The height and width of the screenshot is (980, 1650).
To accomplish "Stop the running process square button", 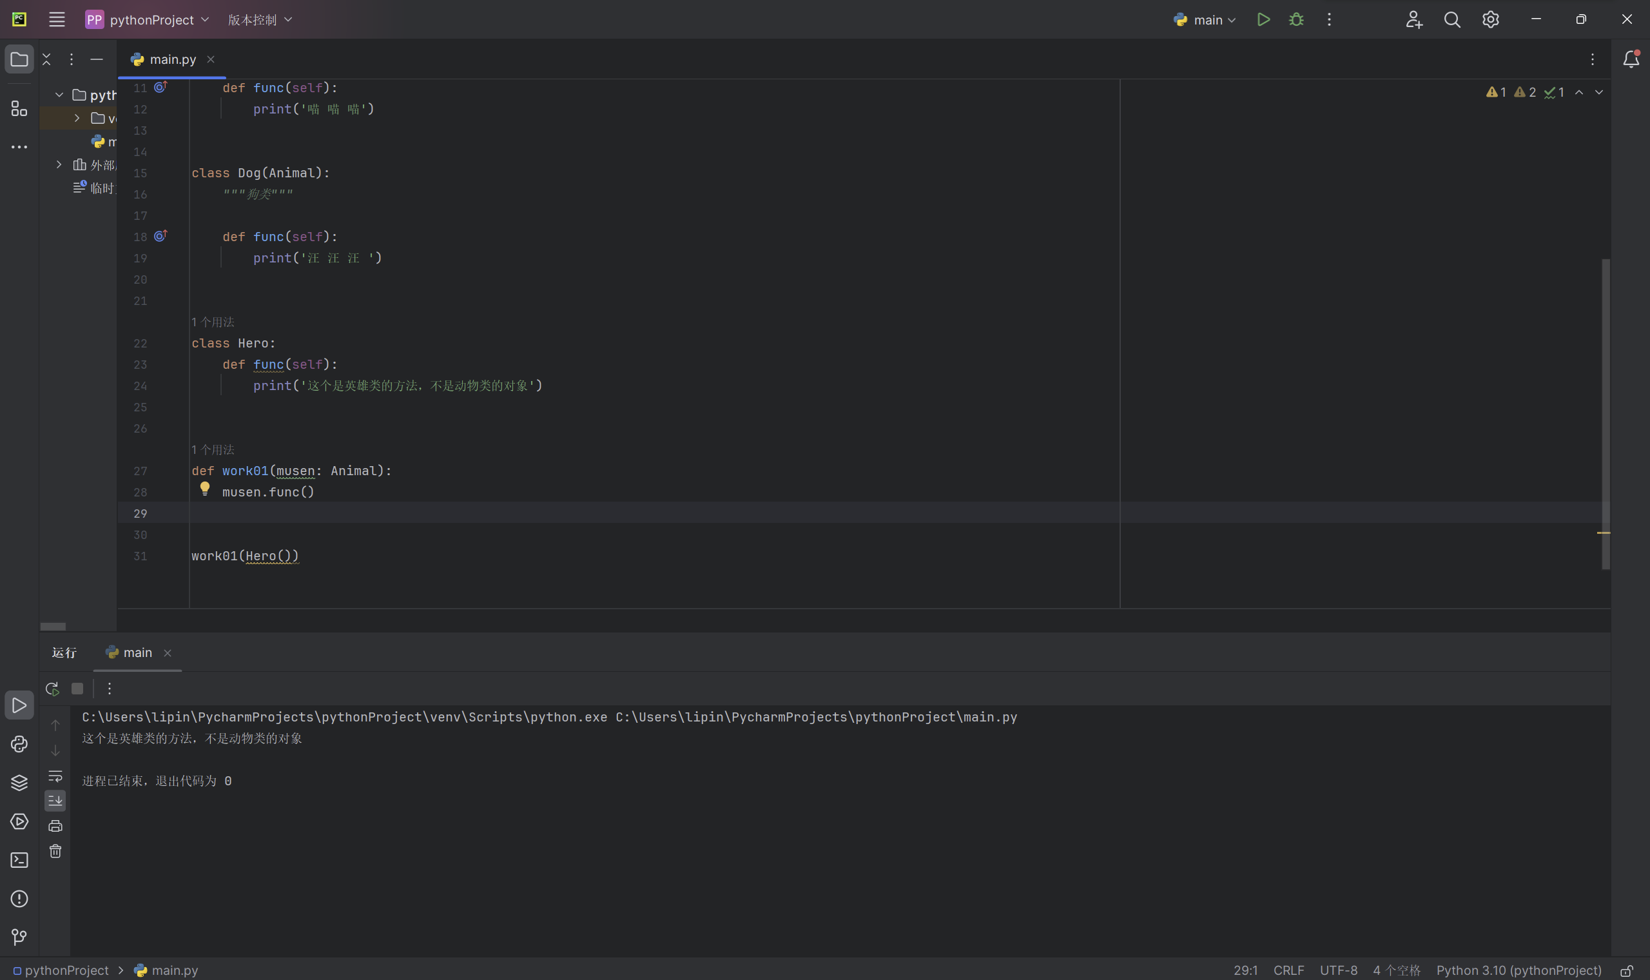I will 77,689.
